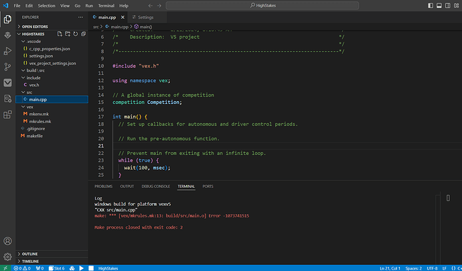Open the Run menu
462x271 pixels.
pyautogui.click(x=89, y=5)
